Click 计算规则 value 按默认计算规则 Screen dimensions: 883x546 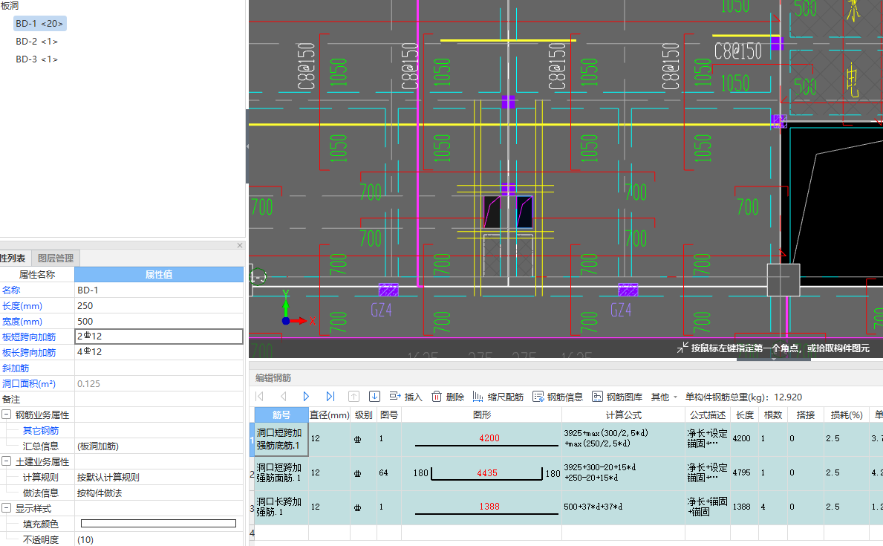coord(159,477)
